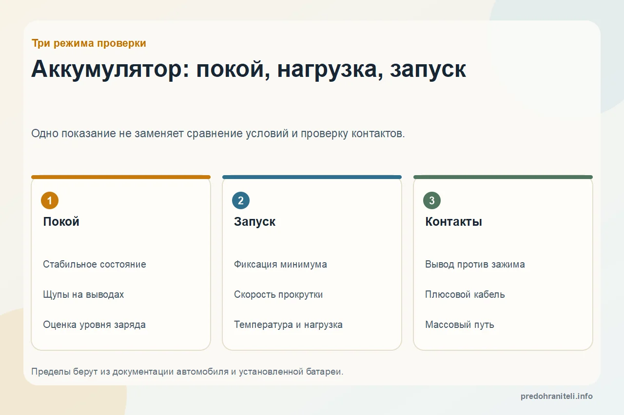Click 'Массовый путь' list item
Image resolution: width=624 pixels, height=415 pixels.
(x=460, y=325)
